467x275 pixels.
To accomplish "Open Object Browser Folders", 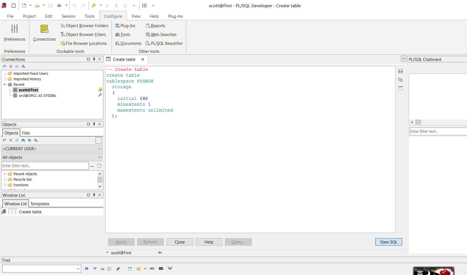I will pyautogui.click(x=84, y=26).
